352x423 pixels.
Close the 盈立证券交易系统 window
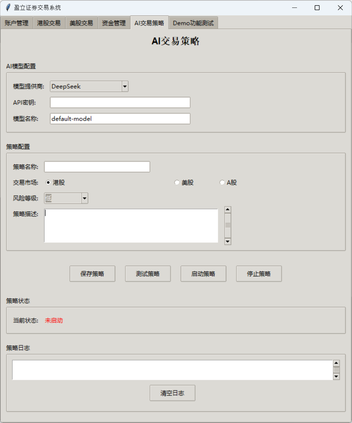point(340,8)
